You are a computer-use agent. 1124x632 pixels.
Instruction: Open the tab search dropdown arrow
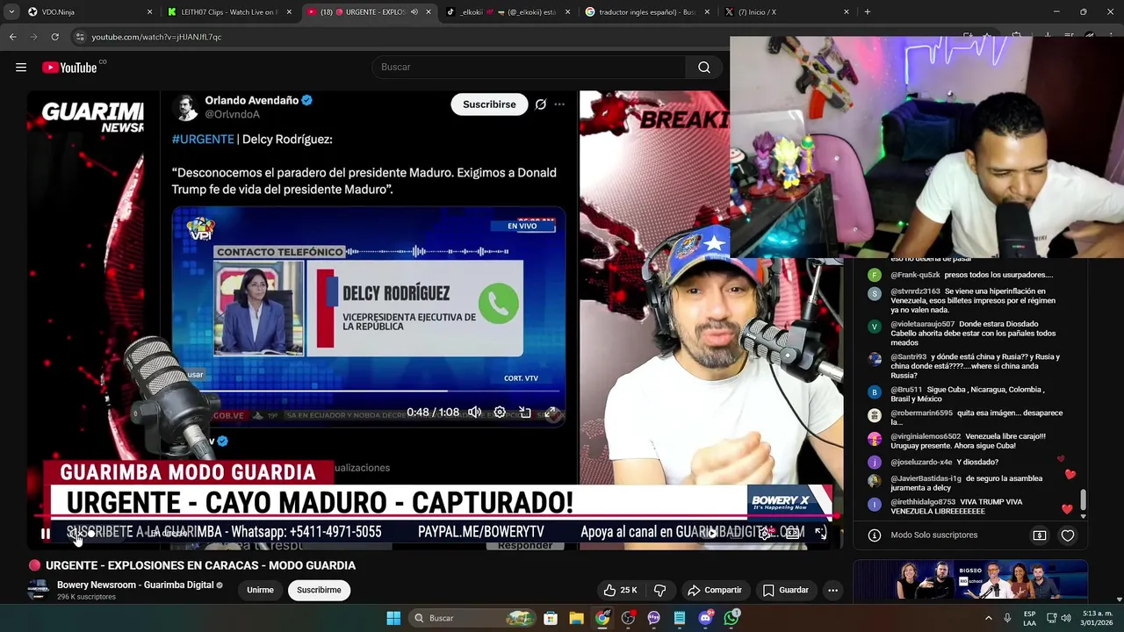(x=11, y=12)
